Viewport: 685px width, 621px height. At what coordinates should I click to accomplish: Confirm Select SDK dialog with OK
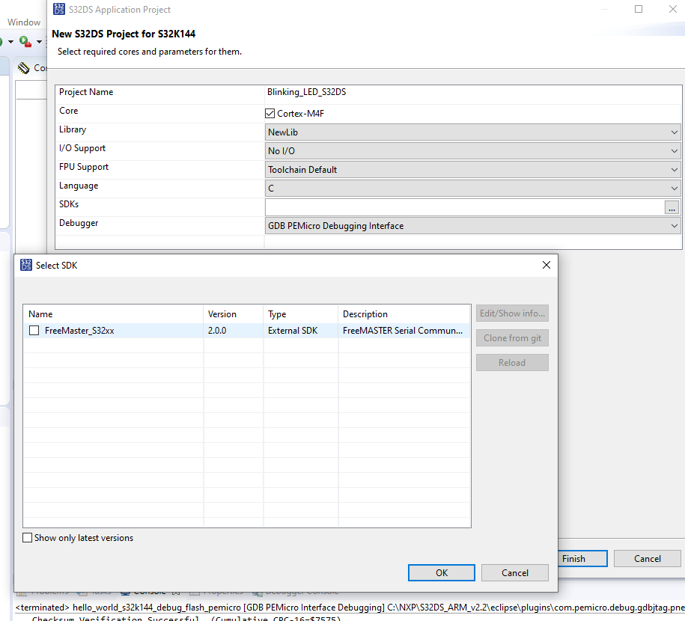coord(441,572)
